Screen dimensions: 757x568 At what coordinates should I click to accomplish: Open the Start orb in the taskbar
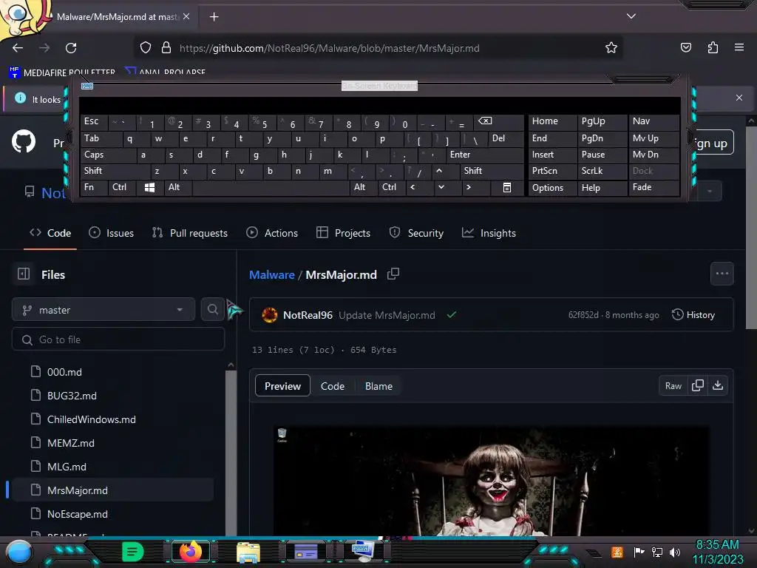click(x=19, y=552)
